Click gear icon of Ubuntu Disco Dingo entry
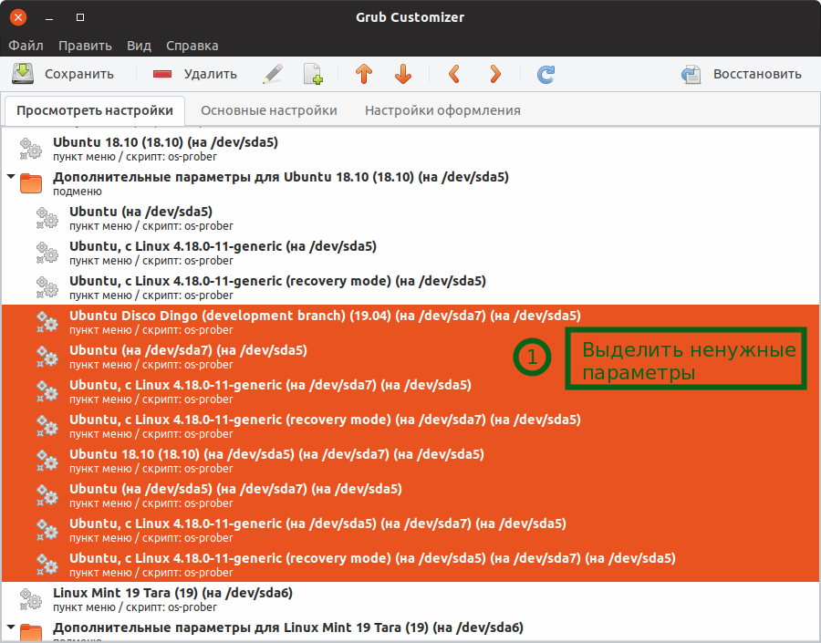 pos(47,322)
